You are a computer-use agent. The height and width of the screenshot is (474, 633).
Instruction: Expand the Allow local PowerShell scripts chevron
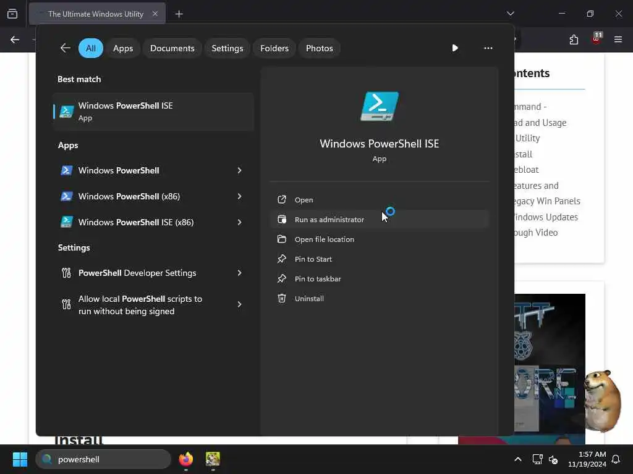[x=239, y=304]
